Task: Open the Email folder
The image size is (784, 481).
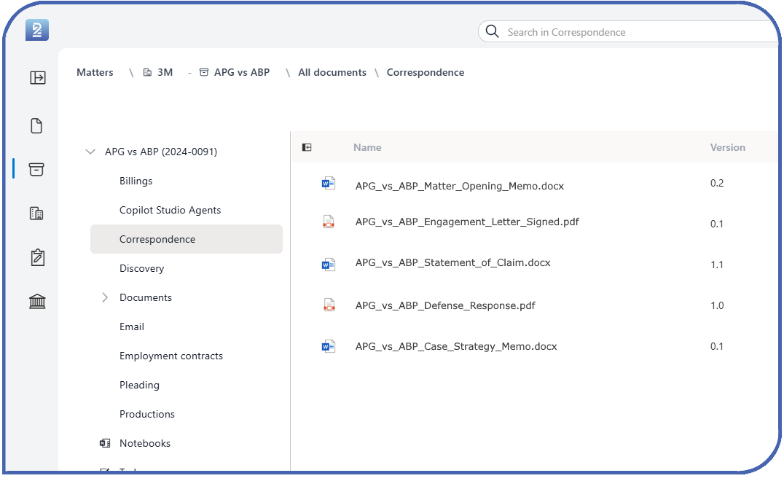Action: click(x=132, y=326)
